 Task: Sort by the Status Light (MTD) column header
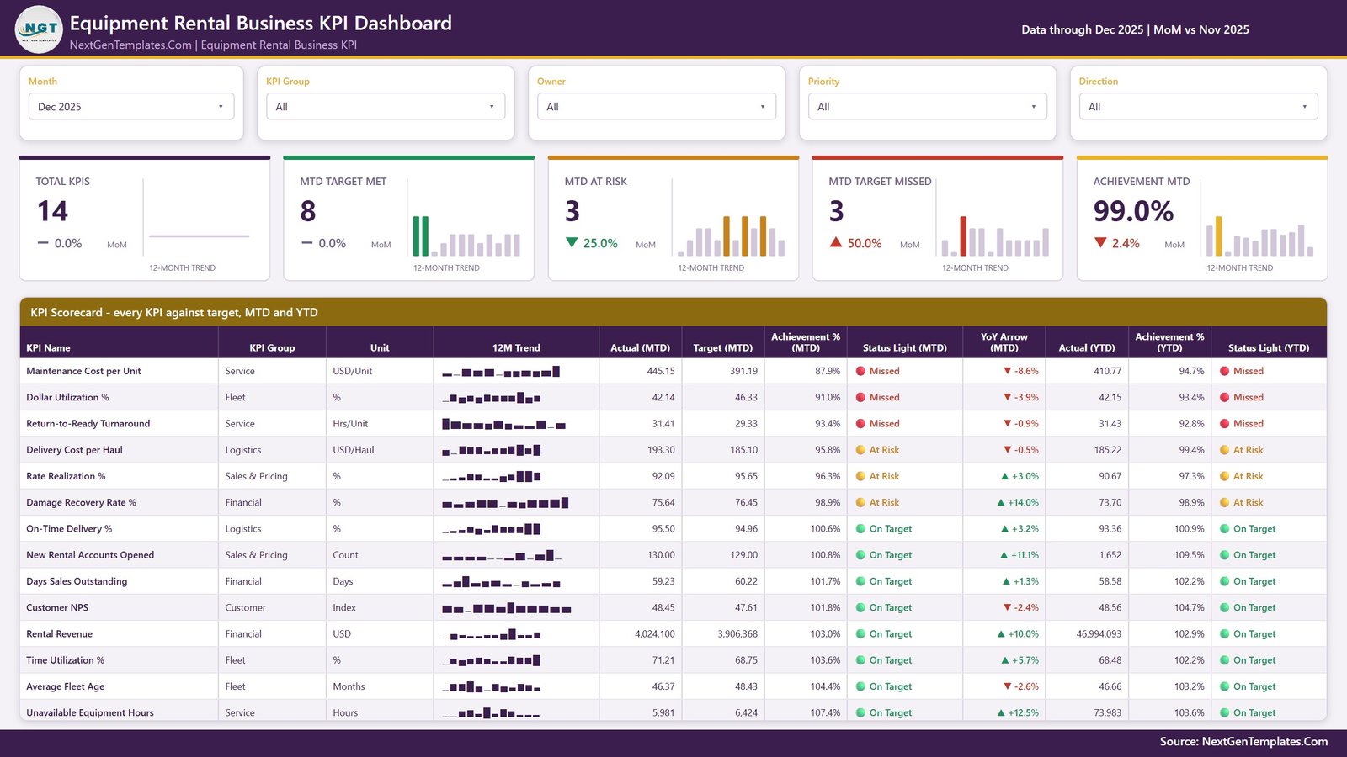pos(904,347)
